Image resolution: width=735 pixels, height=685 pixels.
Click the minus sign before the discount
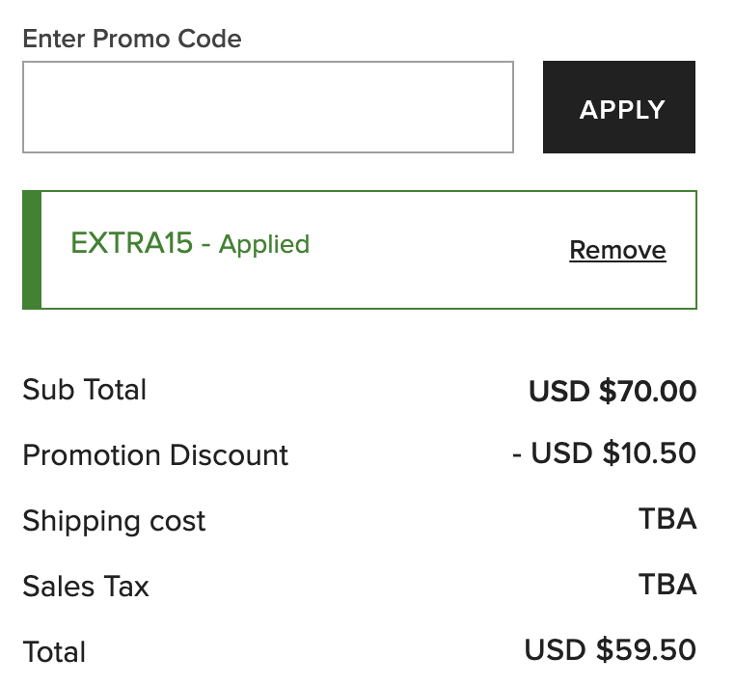(x=518, y=453)
